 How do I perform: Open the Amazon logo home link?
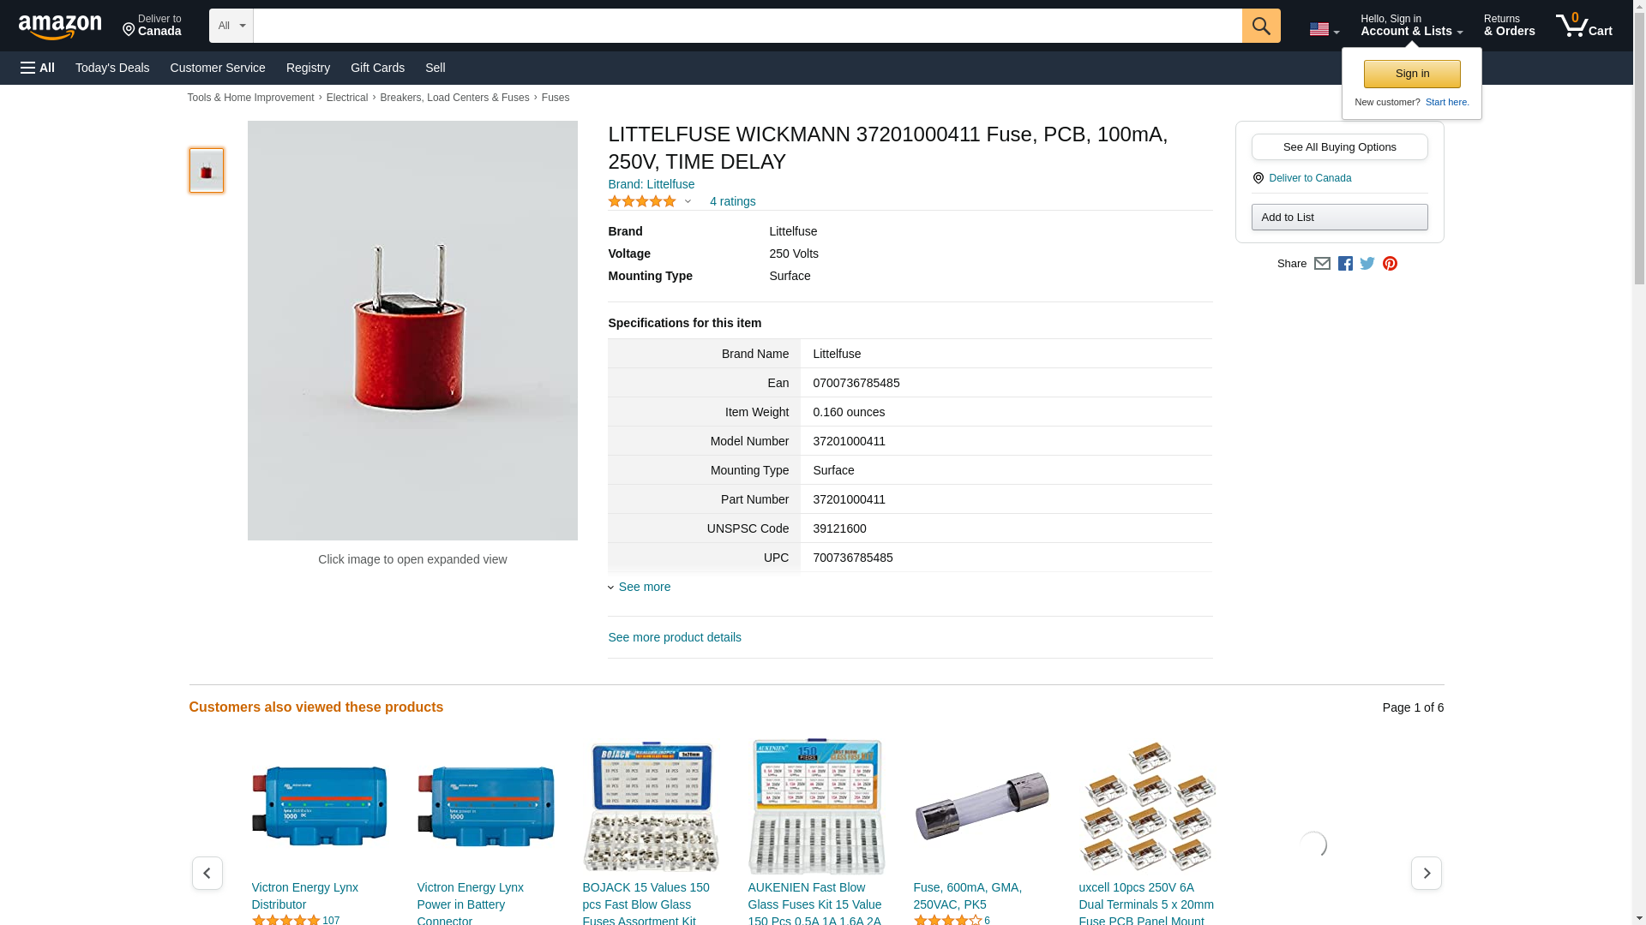pyautogui.click(x=60, y=27)
